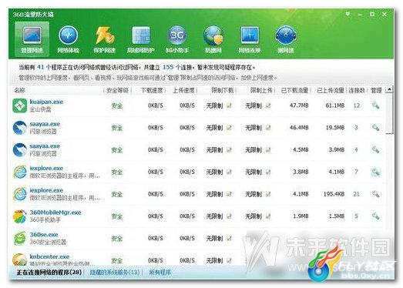Viewport: 403px width, 288px height.
Task: Open the 网络体检 network checkup tool
Action: pyautogui.click(x=68, y=39)
